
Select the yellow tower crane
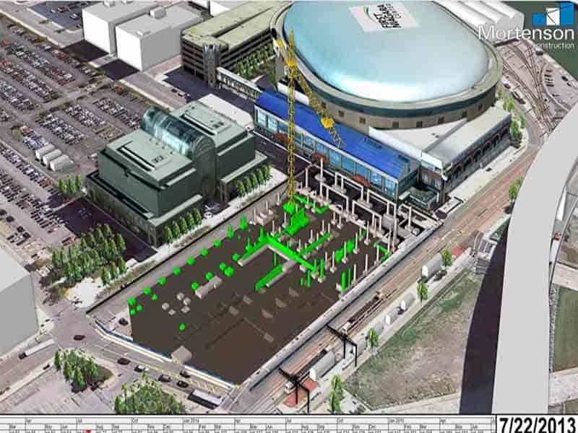[292, 123]
